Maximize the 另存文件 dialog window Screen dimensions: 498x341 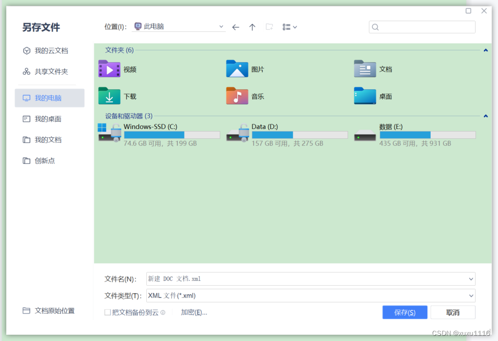pyautogui.click(x=468, y=11)
